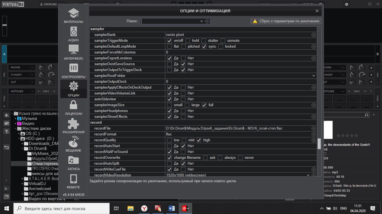The width and height of the screenshot is (382, 214).
Task: Open the МАТЕРИАЛЫ tutorials section
Action: (74, 16)
